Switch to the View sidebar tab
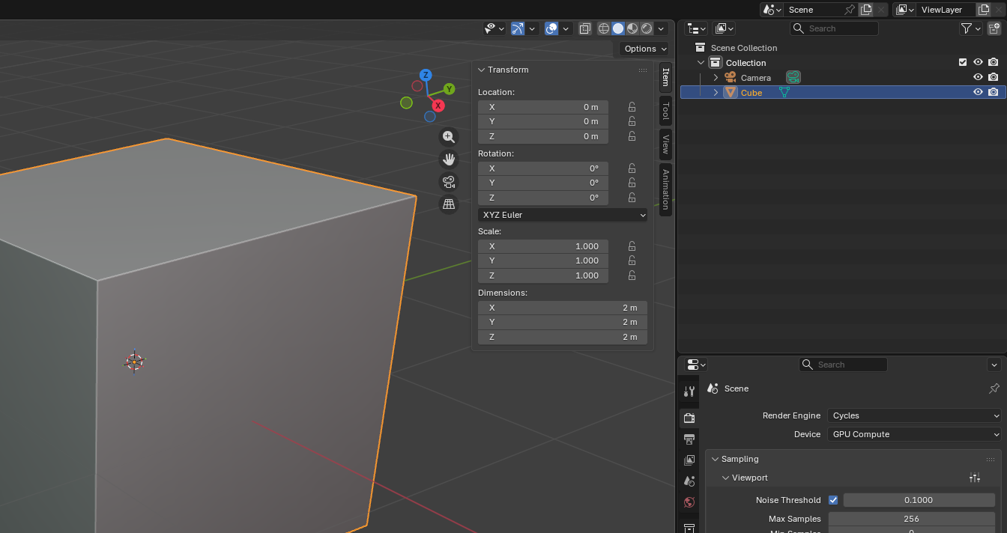 click(665, 143)
